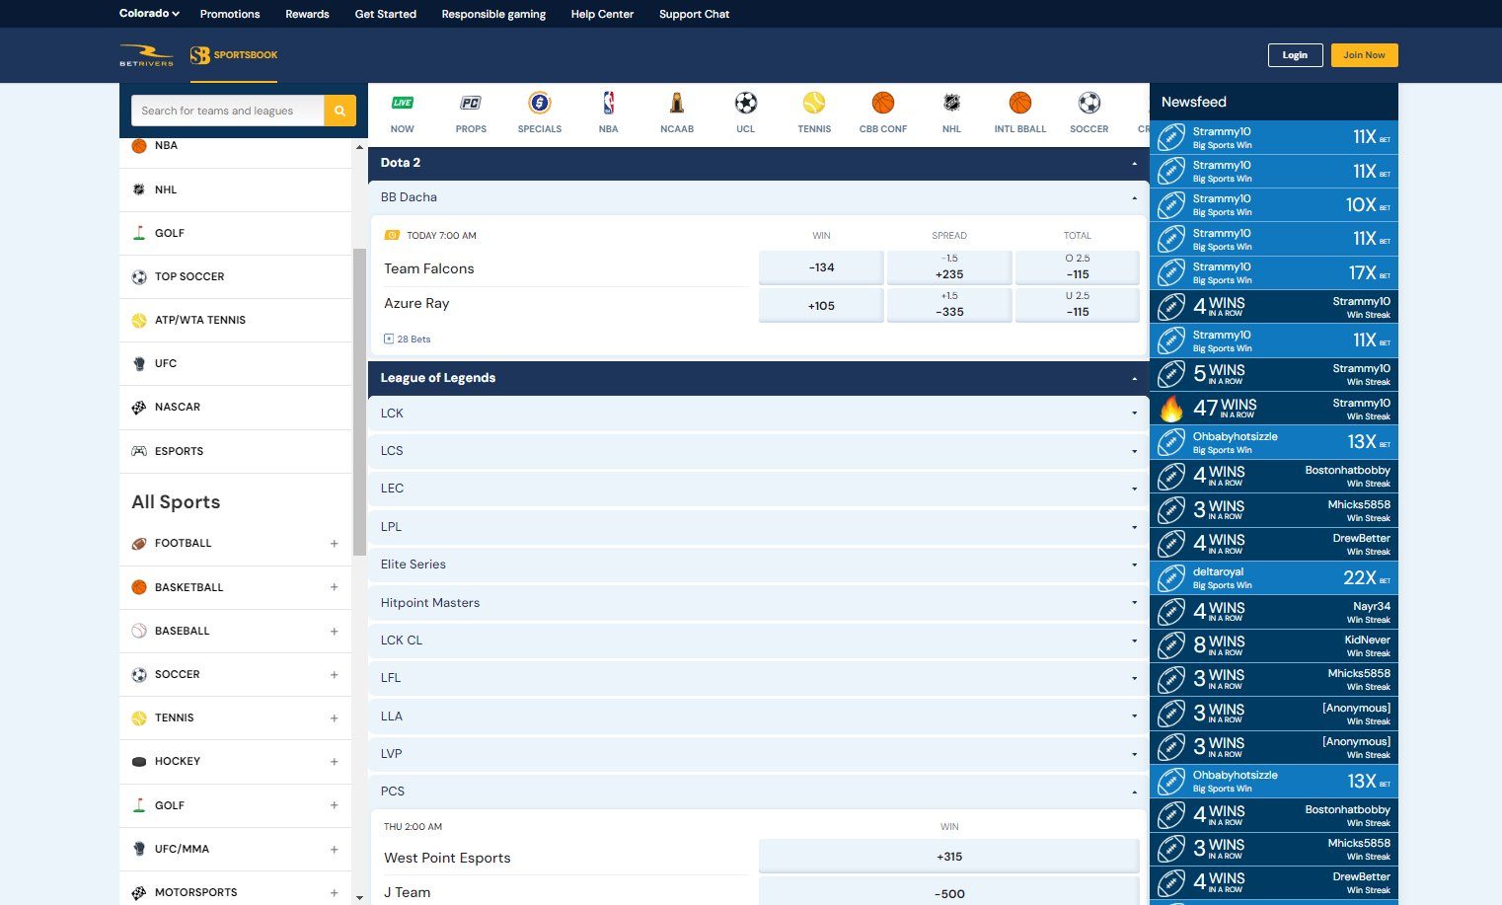Open the PROPS category icon
Image resolution: width=1502 pixels, height=905 pixels.
(471, 103)
